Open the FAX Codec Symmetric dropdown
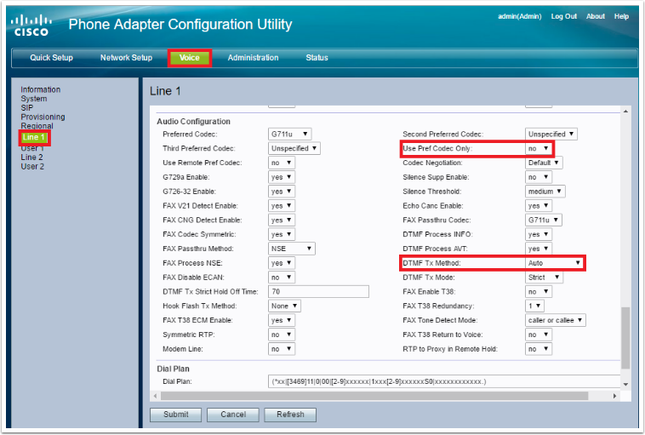Viewport: 645px width, 435px height. (x=282, y=235)
